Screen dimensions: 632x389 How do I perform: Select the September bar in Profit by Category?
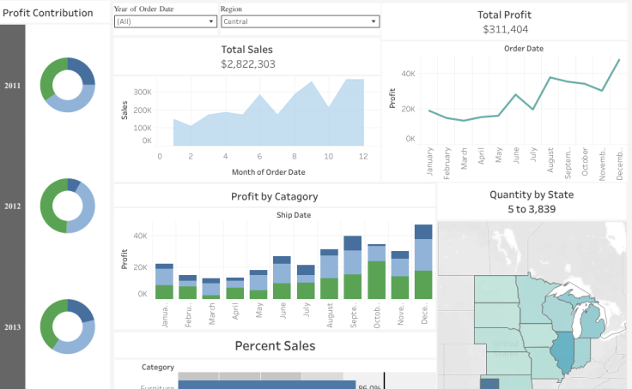pyautogui.click(x=352, y=267)
